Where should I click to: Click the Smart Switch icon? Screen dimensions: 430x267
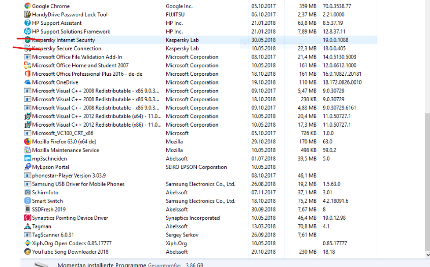(x=27, y=201)
